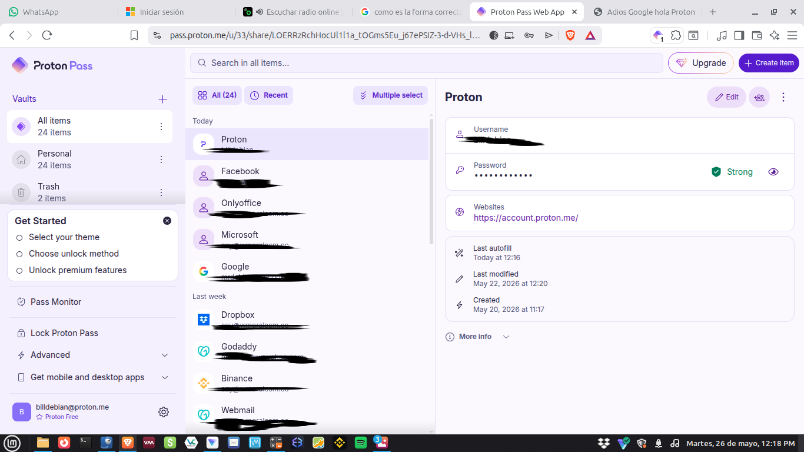Expand Get mobile and desktop apps

point(93,377)
